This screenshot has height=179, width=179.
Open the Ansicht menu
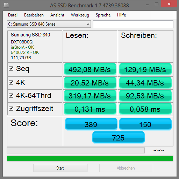[57, 15]
